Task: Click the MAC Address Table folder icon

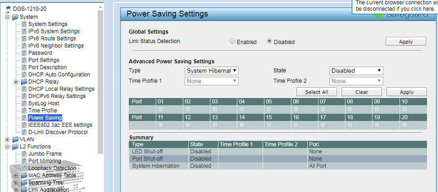Action: click(24, 175)
